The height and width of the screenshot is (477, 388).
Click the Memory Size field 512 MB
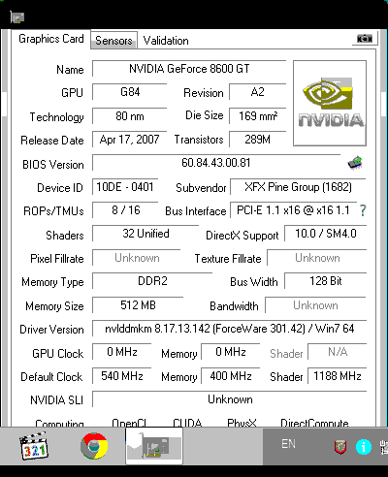138,305
